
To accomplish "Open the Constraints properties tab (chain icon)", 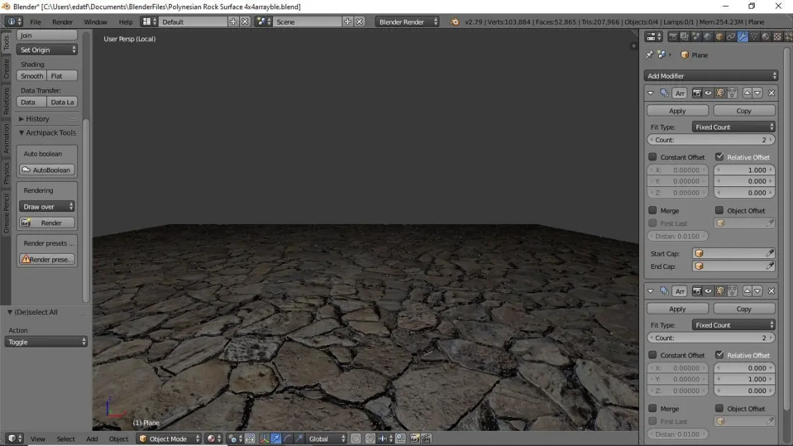I will 731,36.
